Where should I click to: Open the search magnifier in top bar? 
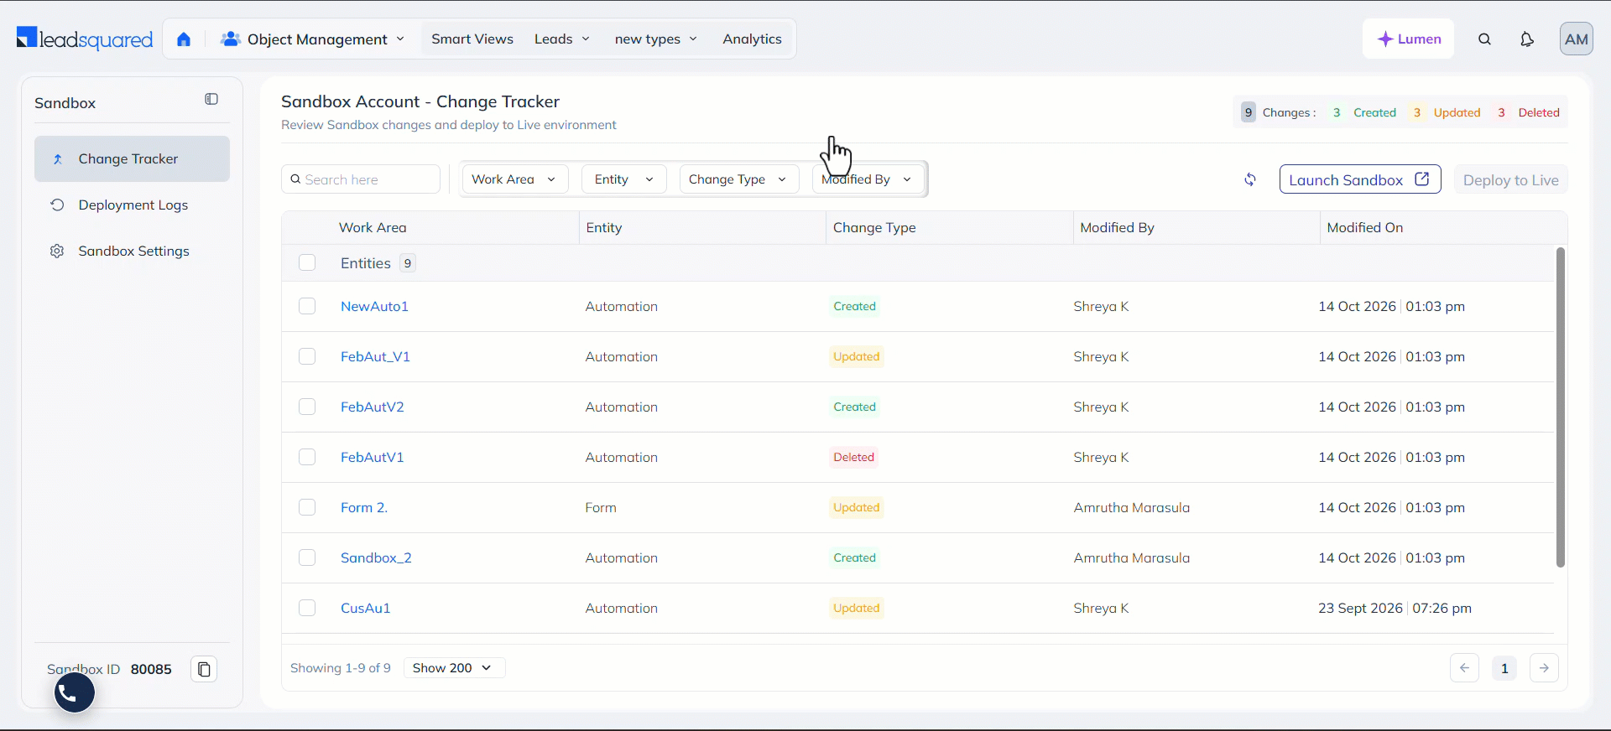pos(1484,39)
